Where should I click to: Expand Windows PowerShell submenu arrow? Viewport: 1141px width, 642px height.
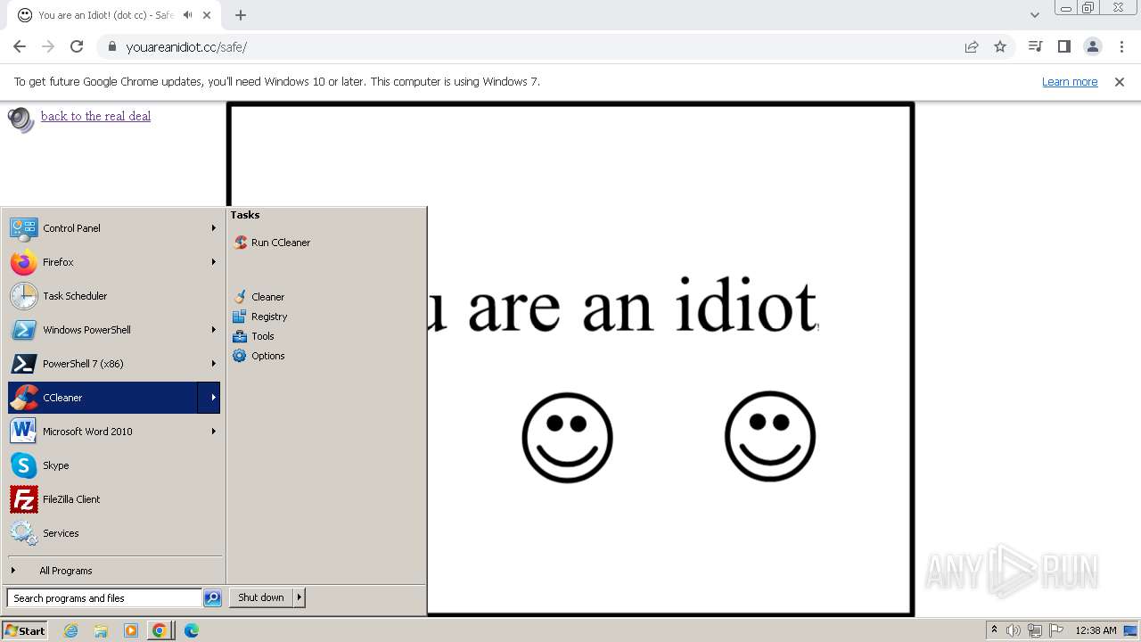coord(213,330)
